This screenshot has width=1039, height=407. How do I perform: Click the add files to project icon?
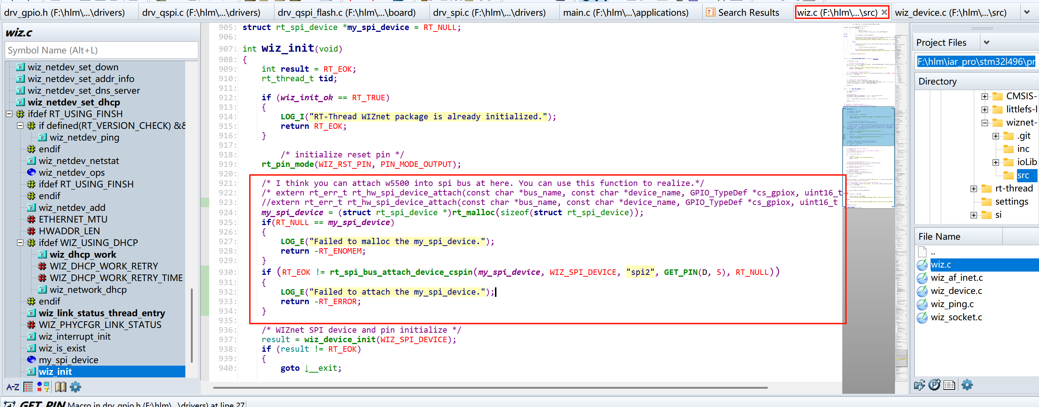pos(934,385)
